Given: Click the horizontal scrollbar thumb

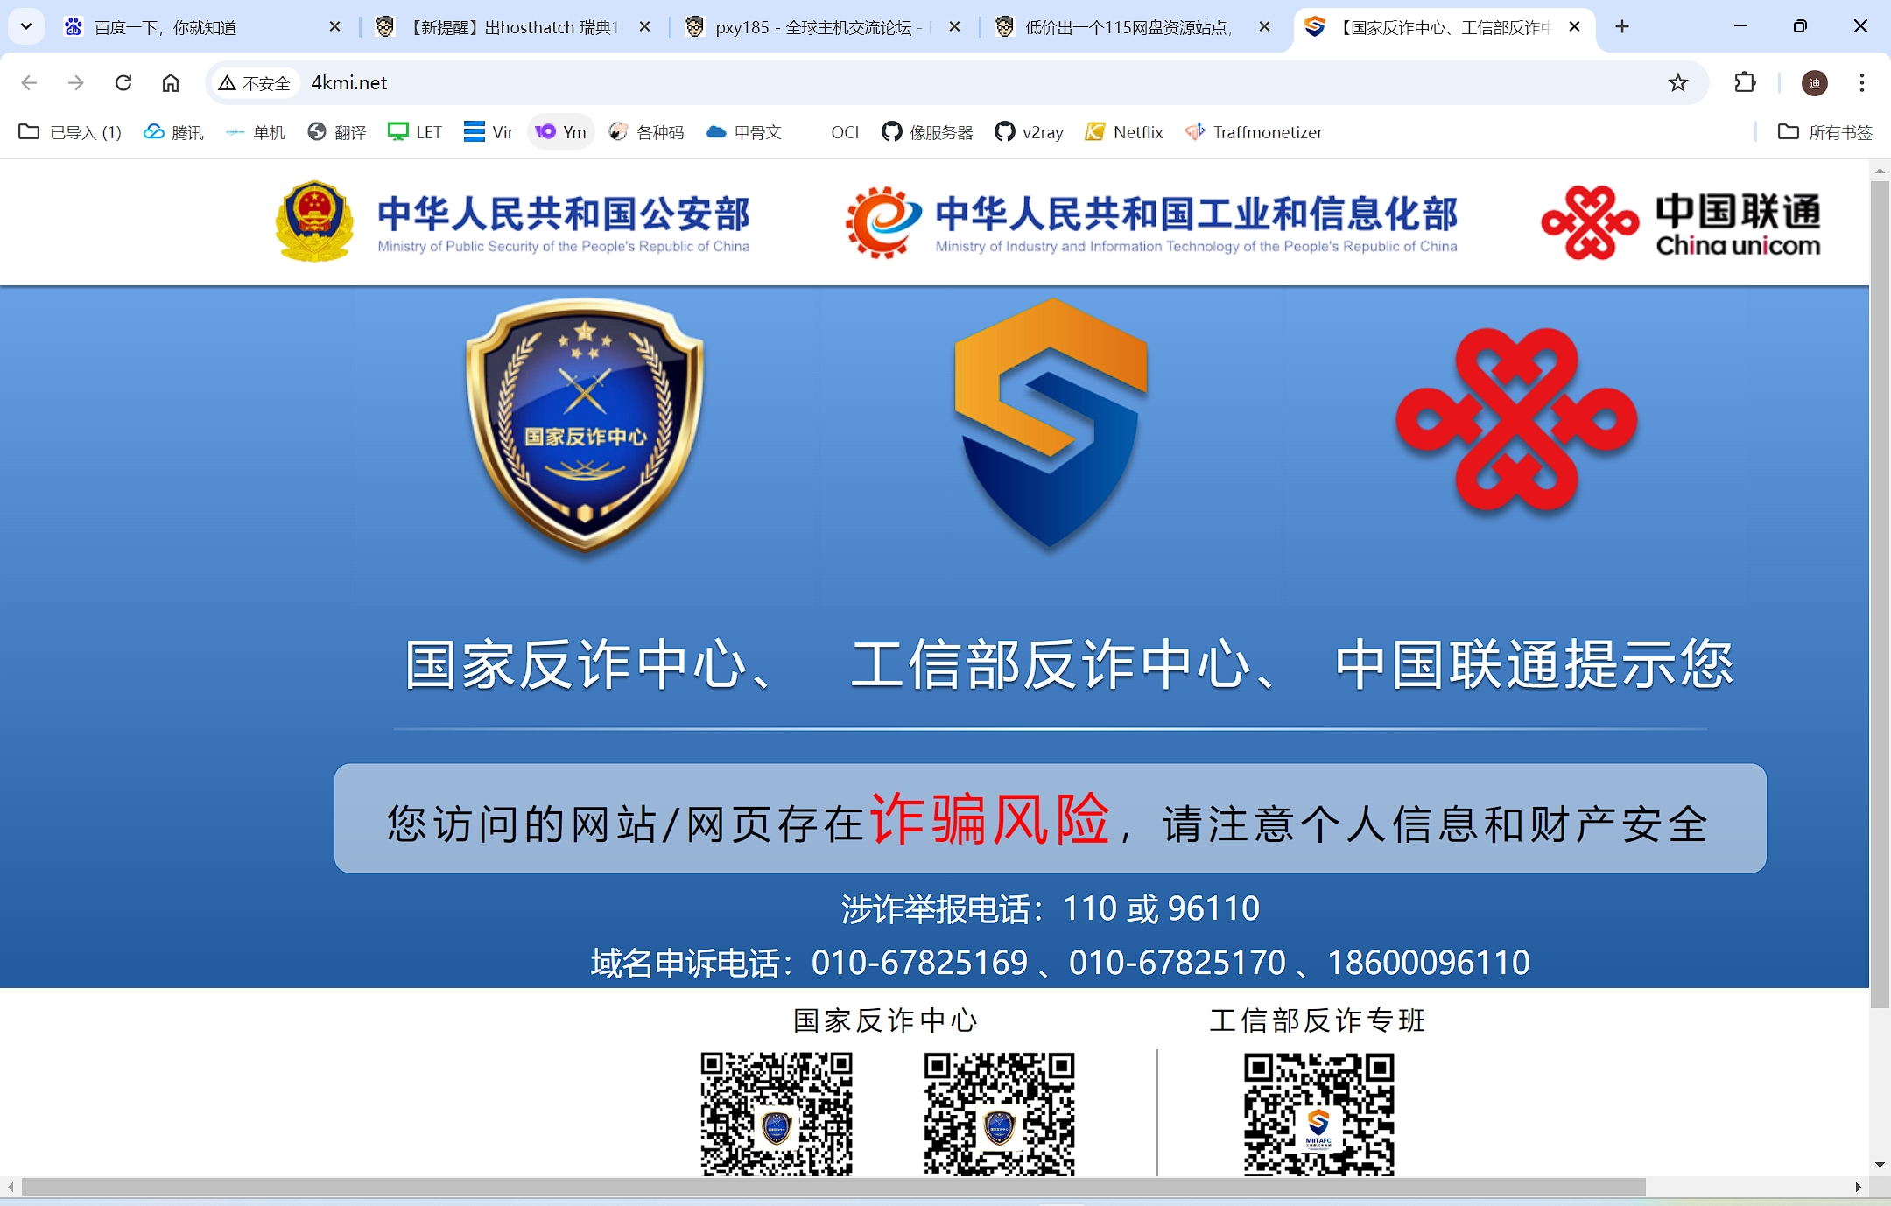Looking at the screenshot, I should click(x=833, y=1187).
